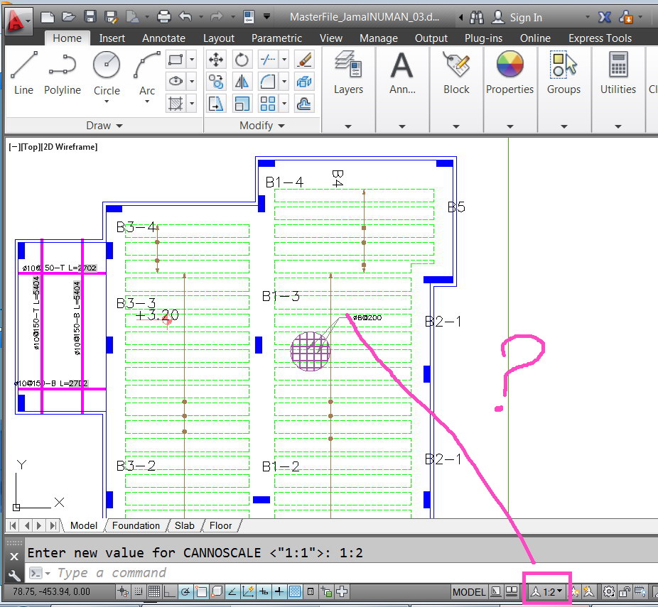This screenshot has height=607, width=658.
Task: Toggle the interface lock in status bar
Action: click(624, 591)
